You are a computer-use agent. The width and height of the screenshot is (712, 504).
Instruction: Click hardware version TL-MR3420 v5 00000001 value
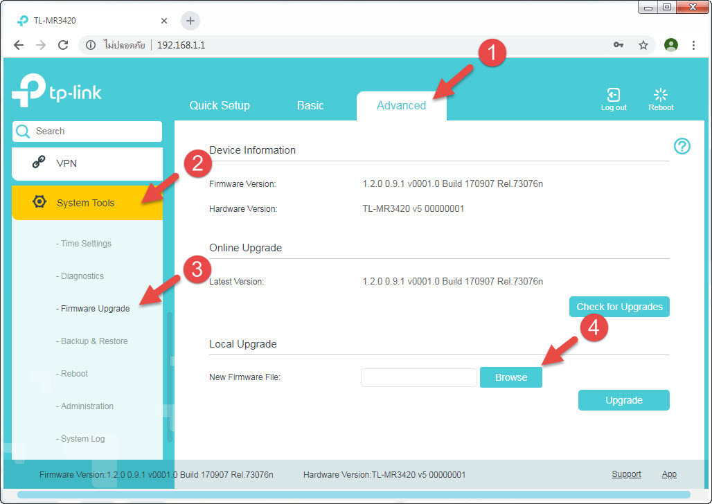(413, 209)
